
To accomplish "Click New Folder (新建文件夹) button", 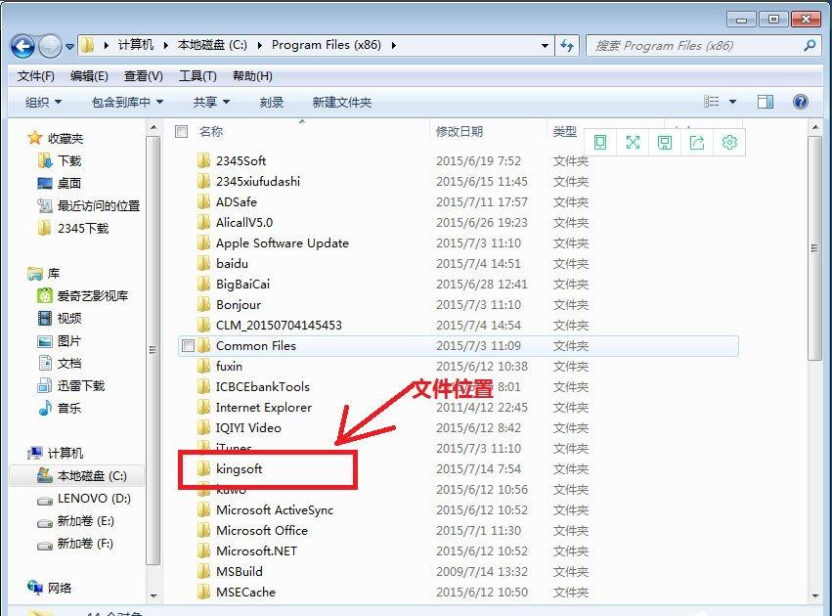I will coord(342,102).
